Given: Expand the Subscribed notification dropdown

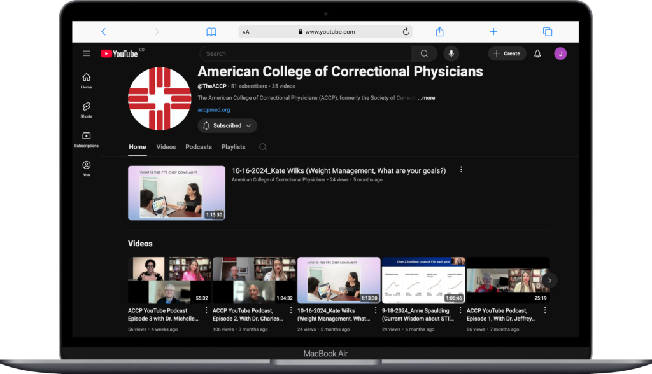Looking at the screenshot, I should [x=227, y=125].
